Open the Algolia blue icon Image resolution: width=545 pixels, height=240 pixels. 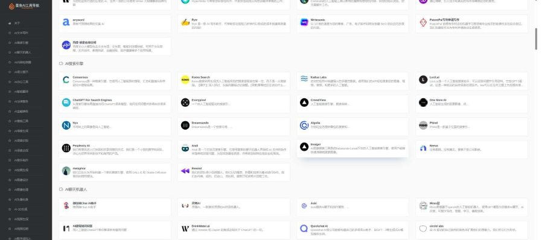click(304, 125)
